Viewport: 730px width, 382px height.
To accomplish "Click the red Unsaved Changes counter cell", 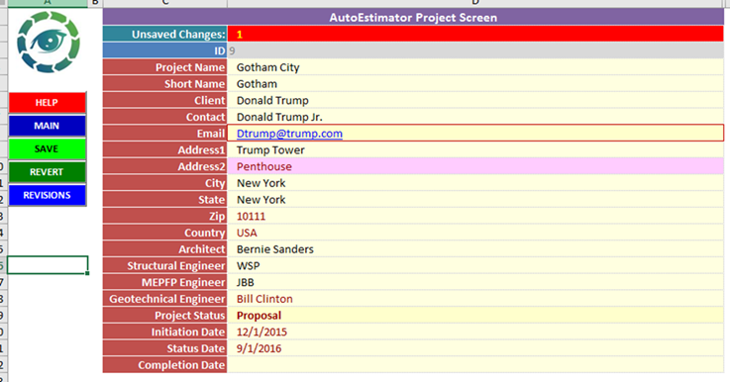I will click(x=475, y=34).
